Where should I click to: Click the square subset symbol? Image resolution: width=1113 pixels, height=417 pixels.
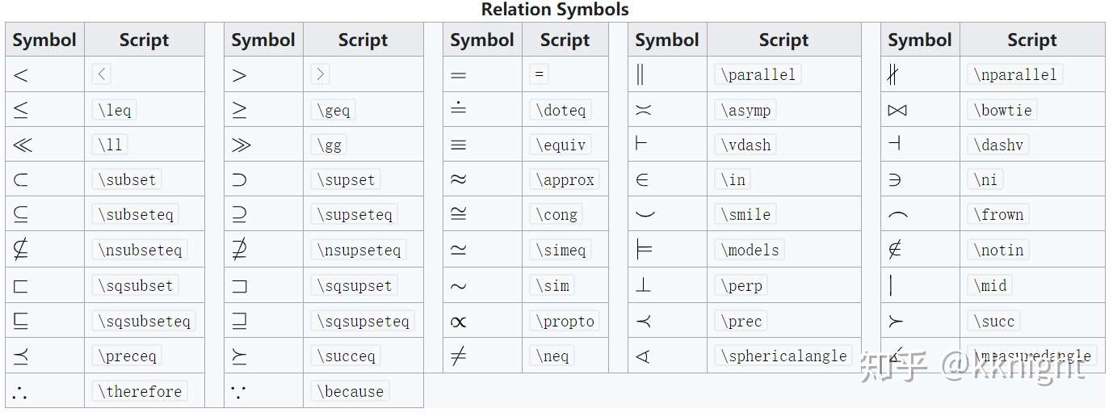(x=21, y=286)
